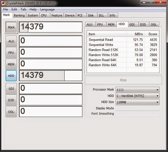Viewport: 168px width, 152px height.
Task: Click the Font Smoothing field
Action: click(138, 113)
